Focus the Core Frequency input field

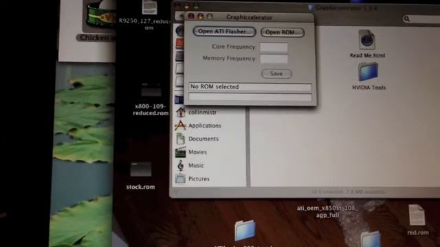(274, 47)
